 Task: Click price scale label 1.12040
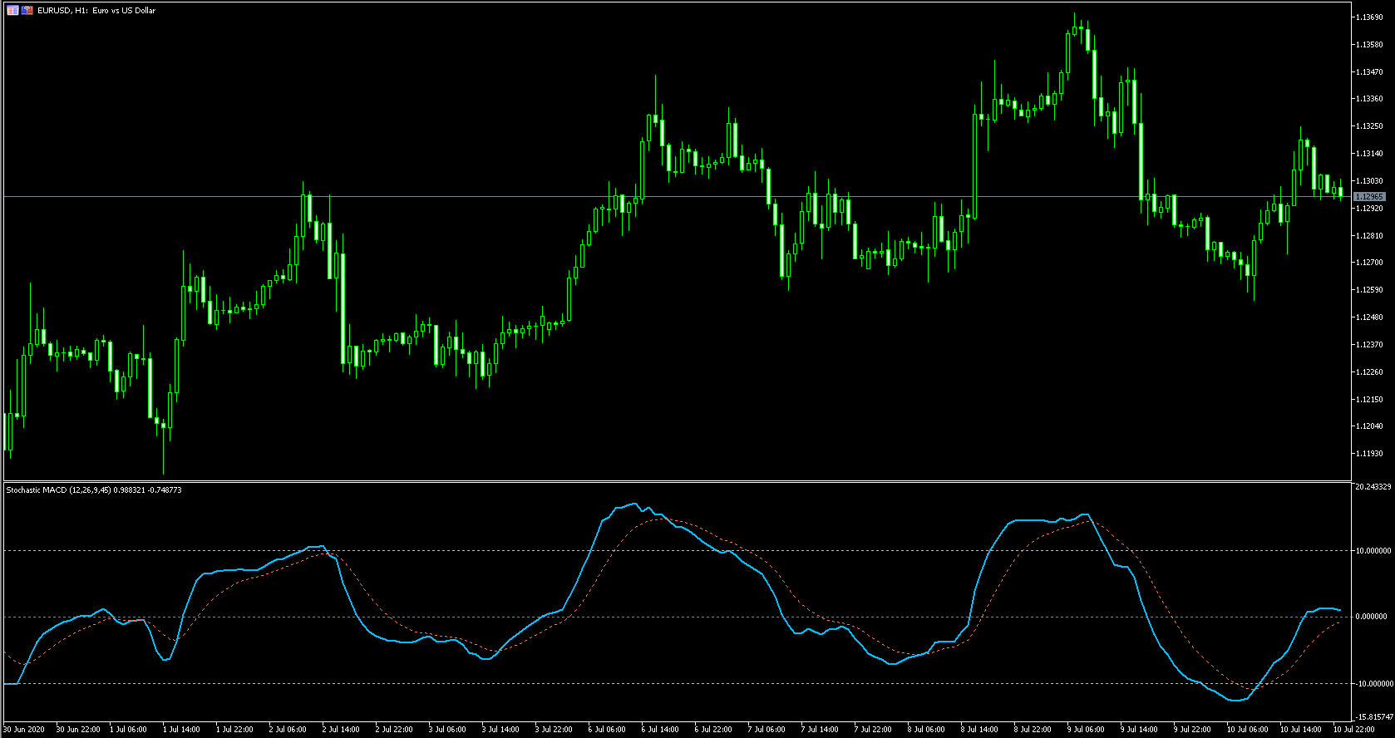[x=1369, y=426]
